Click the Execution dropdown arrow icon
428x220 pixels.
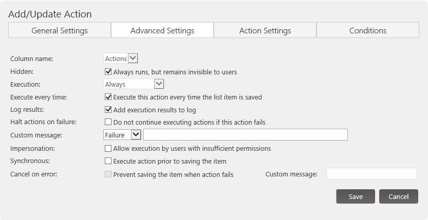click(159, 84)
